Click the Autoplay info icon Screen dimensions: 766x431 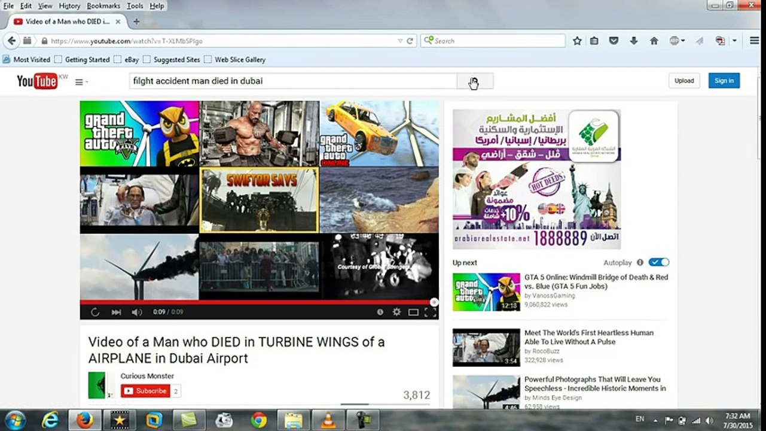pos(640,262)
